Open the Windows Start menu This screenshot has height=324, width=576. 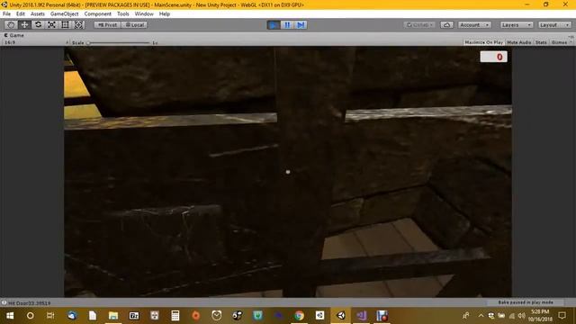[10, 316]
